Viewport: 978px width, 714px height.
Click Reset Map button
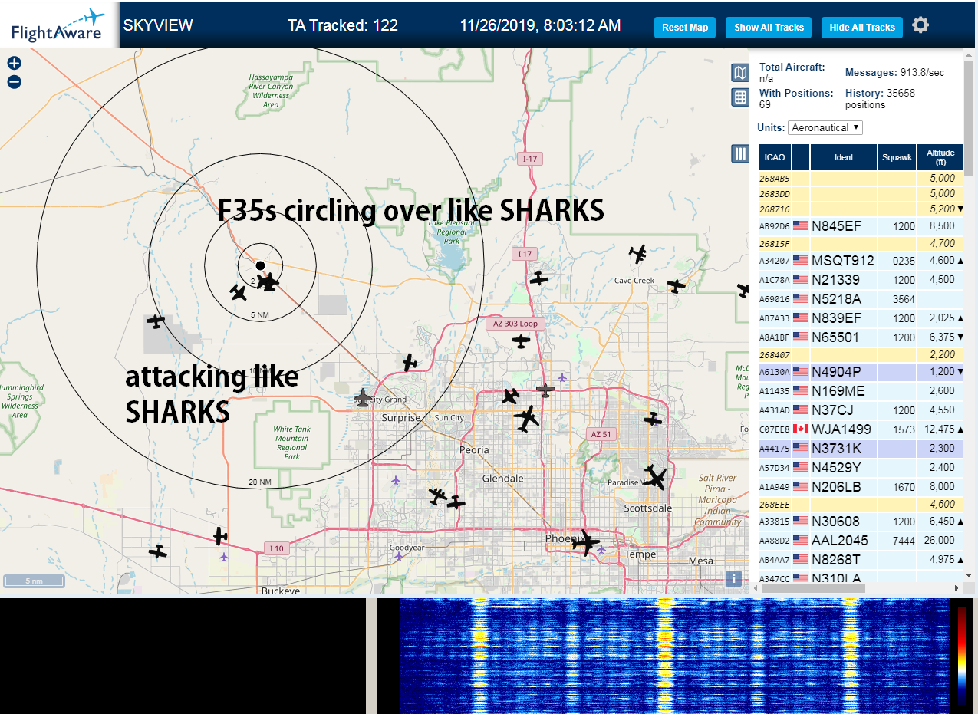pyautogui.click(x=685, y=28)
